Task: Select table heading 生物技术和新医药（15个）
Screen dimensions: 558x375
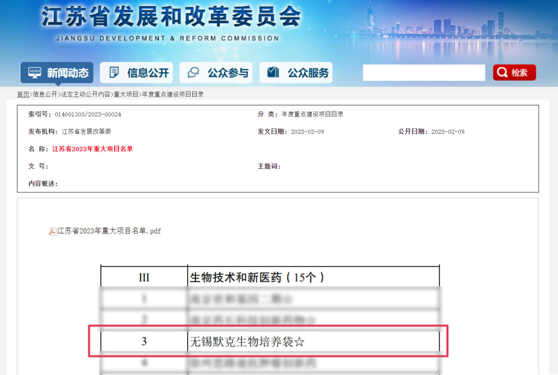Action: pos(257,277)
